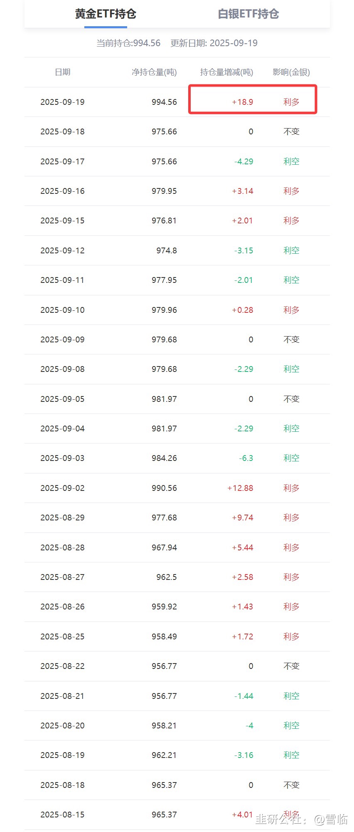Switch to the 白银ETF持仓 tab
The height and width of the screenshot is (832, 354).
[248, 14]
